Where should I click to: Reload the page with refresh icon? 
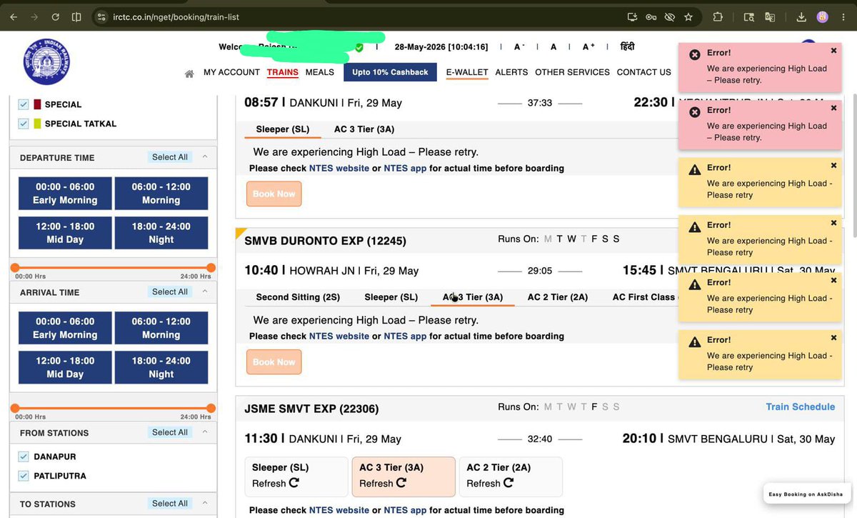point(56,16)
